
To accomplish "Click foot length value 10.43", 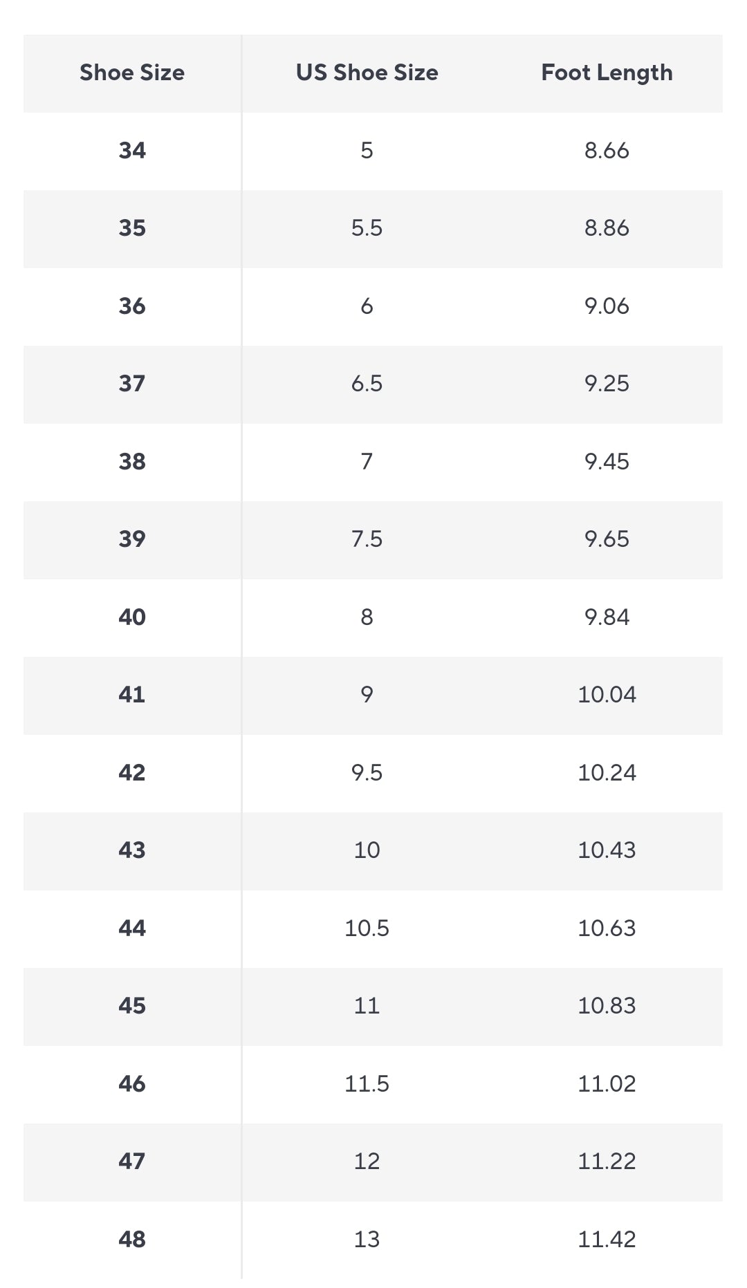I will [607, 850].
